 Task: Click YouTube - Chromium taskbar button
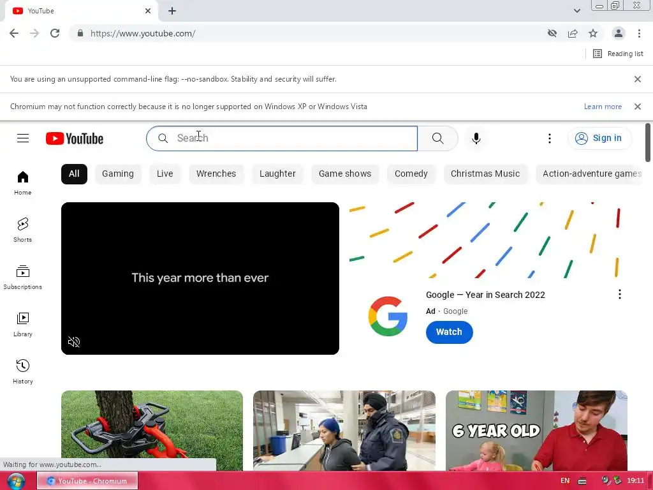87,481
